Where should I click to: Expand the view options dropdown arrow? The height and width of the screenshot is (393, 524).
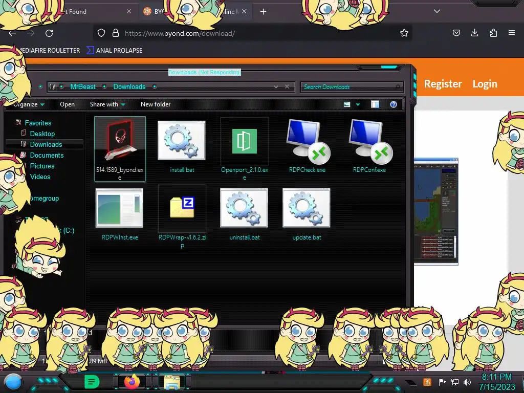(358, 104)
